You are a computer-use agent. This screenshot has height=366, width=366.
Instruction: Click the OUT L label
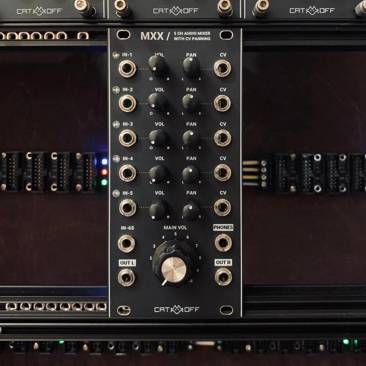127,263
